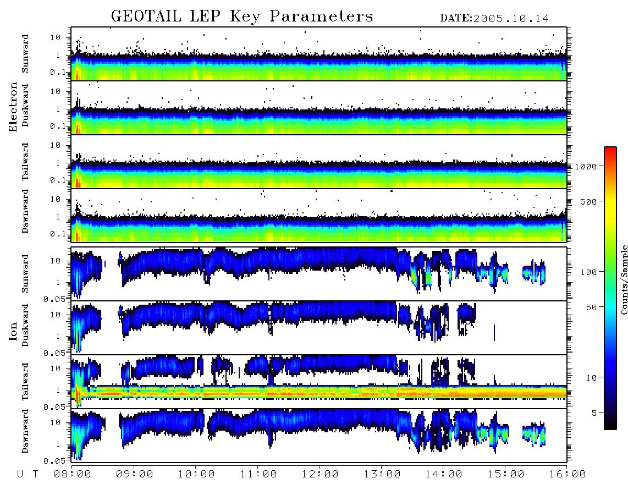Image resolution: width=628 pixels, height=484 pixels.
Task: Select the DATE:2005.10.14 label
Action: pos(494,19)
